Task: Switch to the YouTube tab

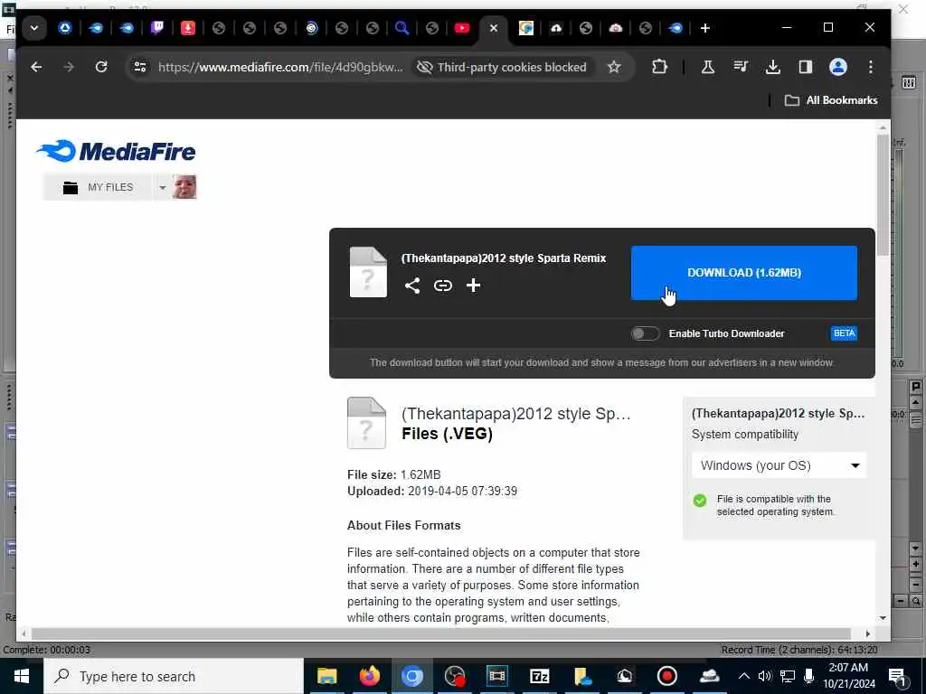Action: [x=462, y=28]
